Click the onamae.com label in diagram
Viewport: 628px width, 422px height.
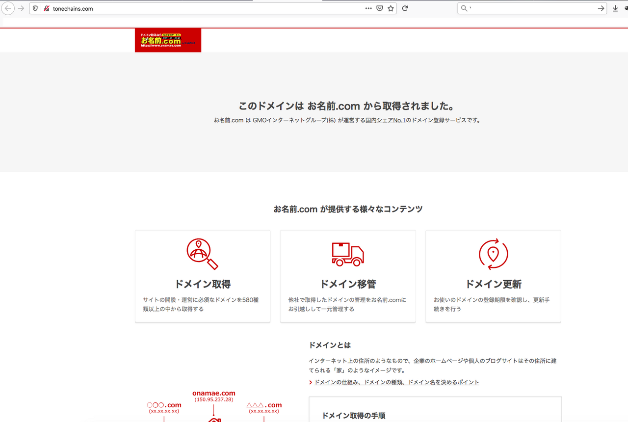(213, 393)
